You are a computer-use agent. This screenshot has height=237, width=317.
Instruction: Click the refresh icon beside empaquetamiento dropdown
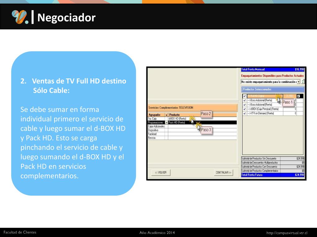coord(303,81)
